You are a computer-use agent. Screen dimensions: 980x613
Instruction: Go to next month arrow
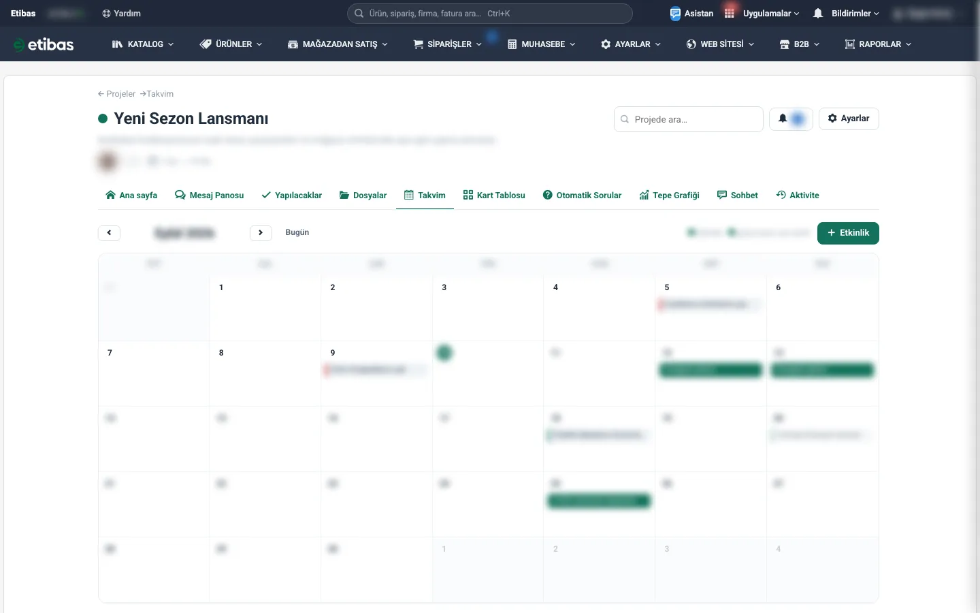pyautogui.click(x=261, y=233)
